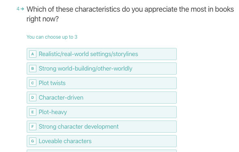
Task: Click the blank page area right of the options
Action: pos(207,97)
